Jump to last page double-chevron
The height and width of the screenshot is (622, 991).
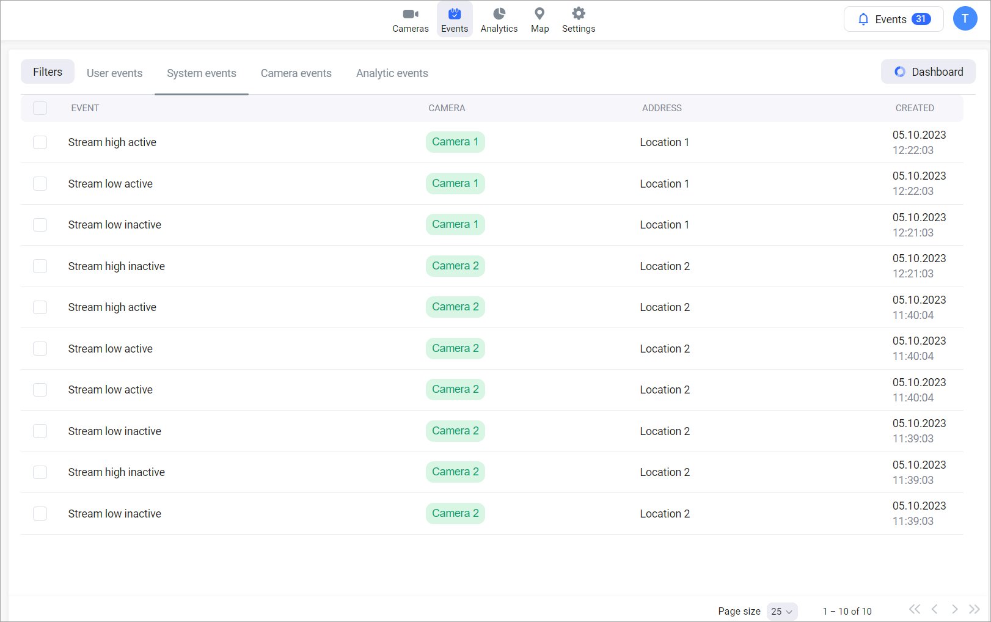coord(975,609)
